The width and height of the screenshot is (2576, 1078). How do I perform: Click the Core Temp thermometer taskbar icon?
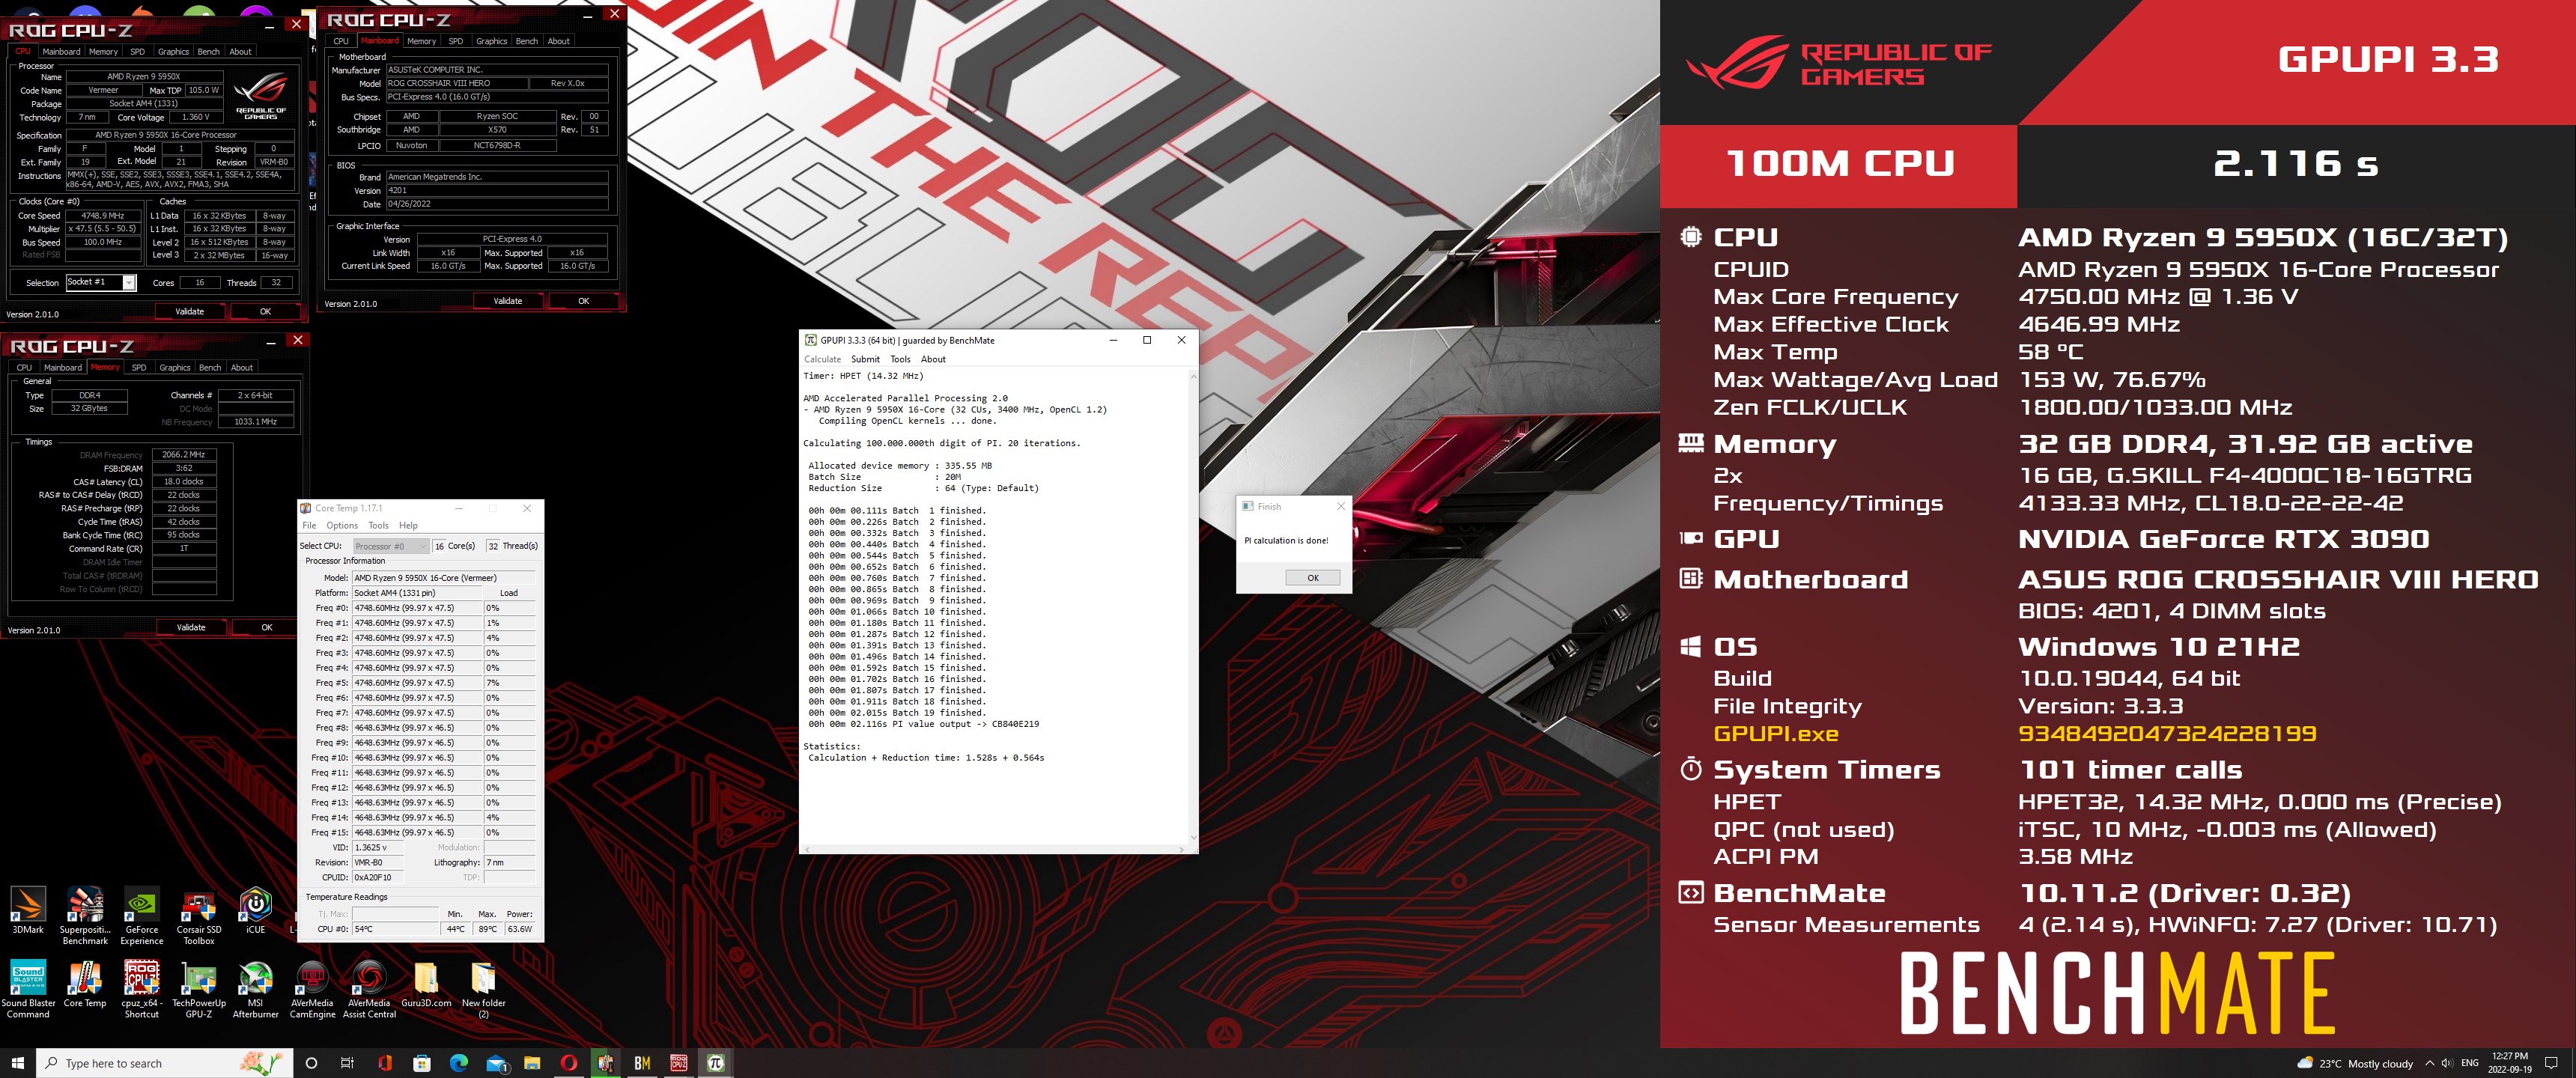click(605, 1063)
